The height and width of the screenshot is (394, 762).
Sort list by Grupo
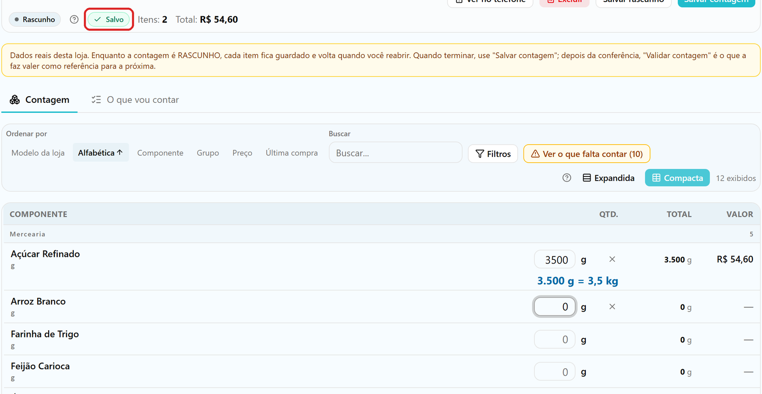(x=208, y=153)
